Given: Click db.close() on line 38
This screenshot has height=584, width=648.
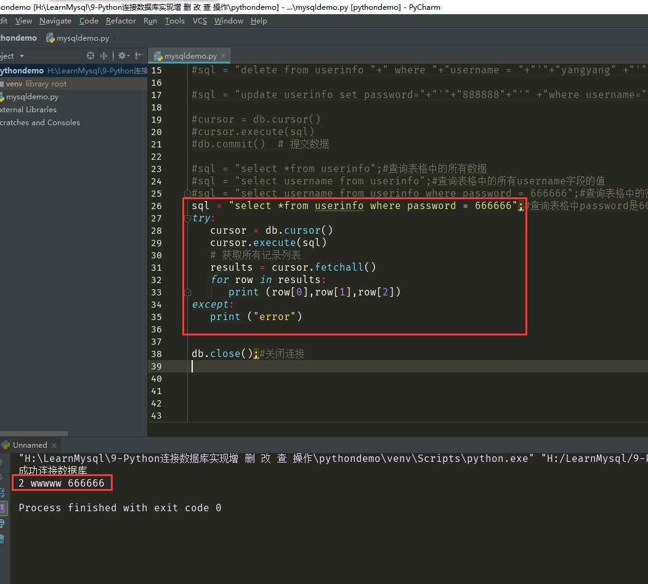Looking at the screenshot, I should [x=222, y=354].
